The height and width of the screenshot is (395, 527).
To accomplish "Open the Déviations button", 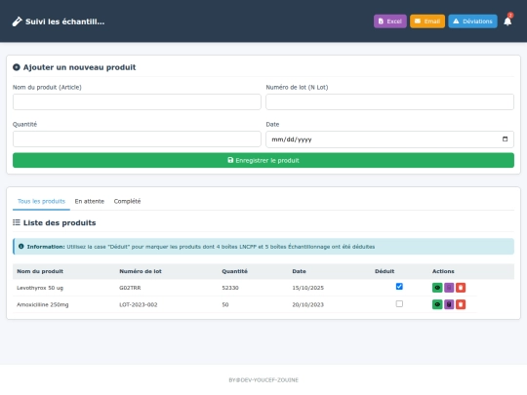I will coord(472,21).
